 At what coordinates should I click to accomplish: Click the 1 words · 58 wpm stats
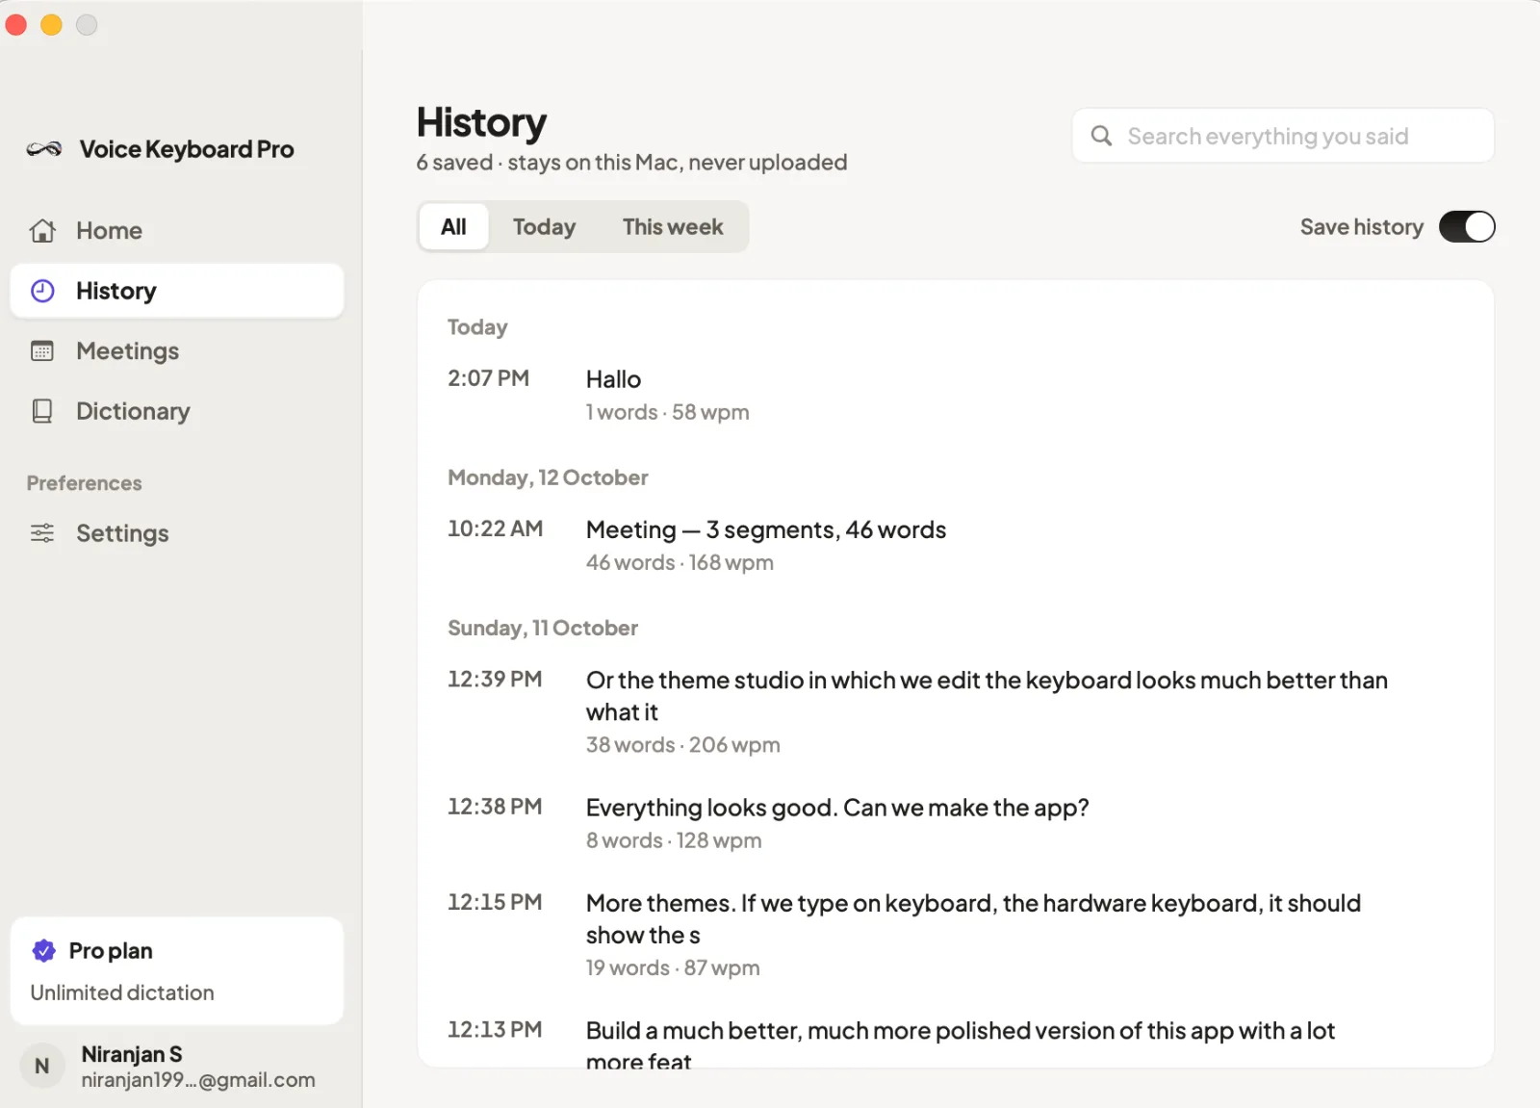pyautogui.click(x=667, y=412)
